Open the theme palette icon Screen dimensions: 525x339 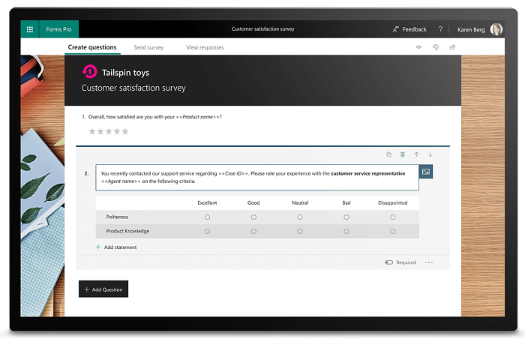tap(436, 47)
